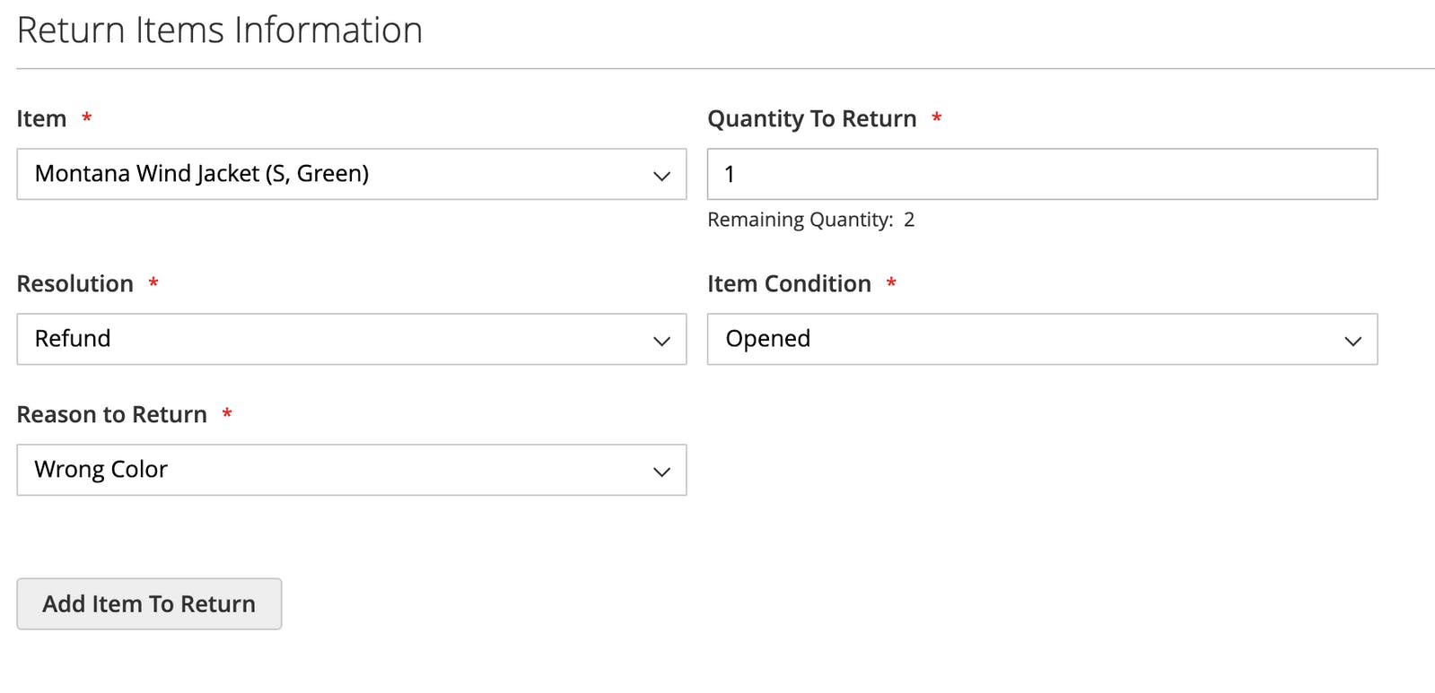Image resolution: width=1435 pixels, height=693 pixels.
Task: Click the chevron arrow in Resolution select
Action: tap(662, 341)
